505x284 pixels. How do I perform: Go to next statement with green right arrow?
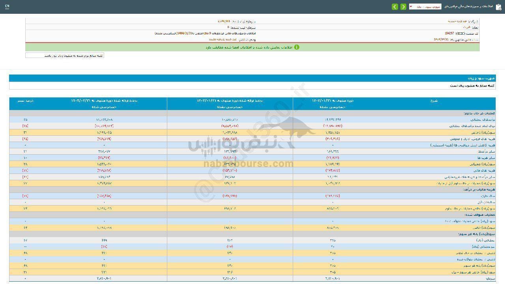click(x=404, y=6)
